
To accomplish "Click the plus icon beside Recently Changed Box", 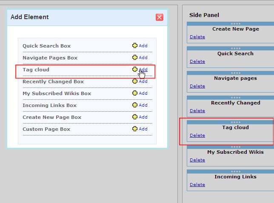I will [135, 81].
